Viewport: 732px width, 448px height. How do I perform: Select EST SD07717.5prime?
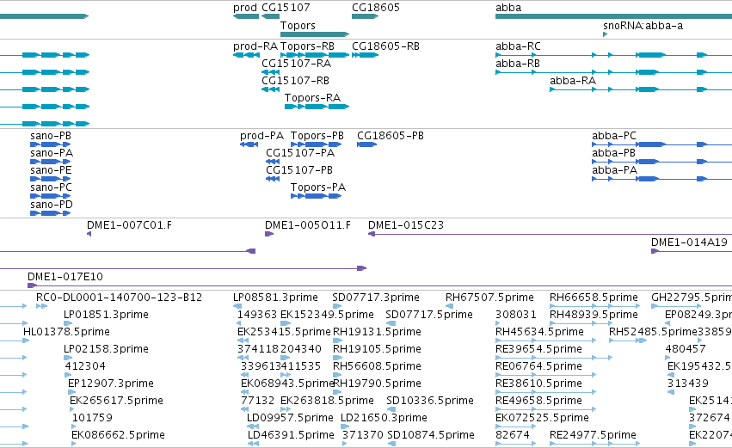click(391, 324)
